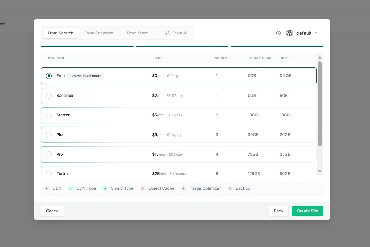Click the third progress step bar
Image resolution: width=370 pixels, height=247 pixels.
(277, 46)
